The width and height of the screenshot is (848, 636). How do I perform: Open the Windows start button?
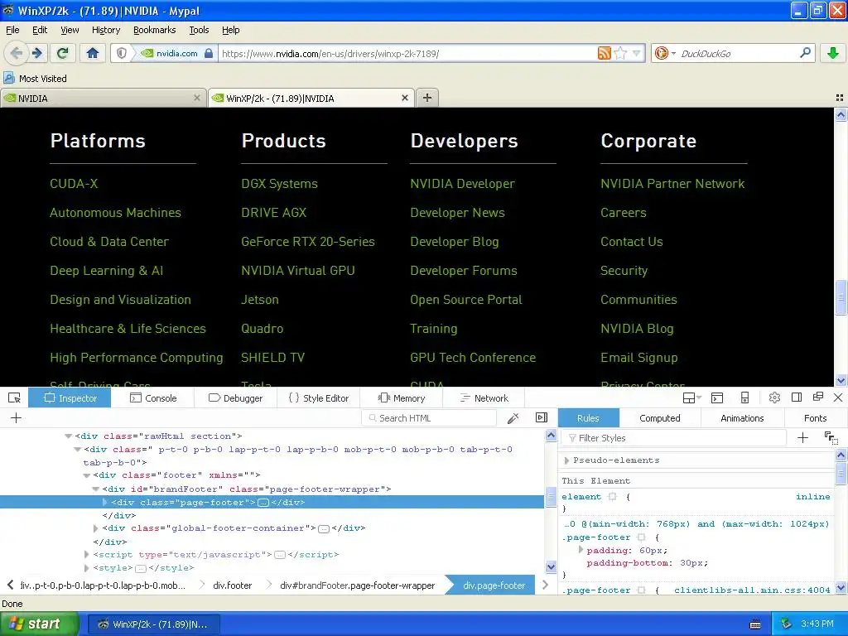[x=39, y=624]
